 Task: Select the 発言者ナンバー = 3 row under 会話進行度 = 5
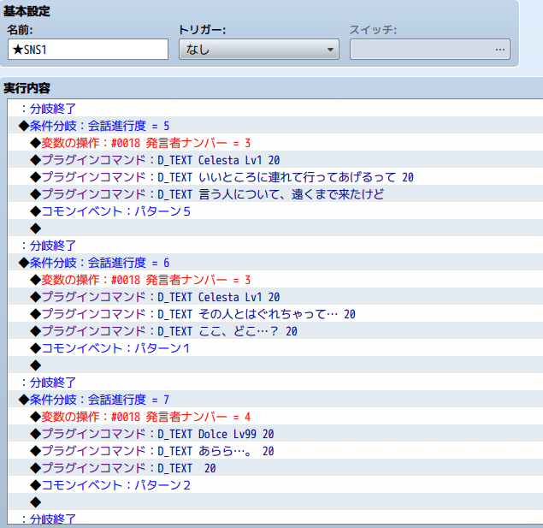pyautogui.click(x=275, y=143)
